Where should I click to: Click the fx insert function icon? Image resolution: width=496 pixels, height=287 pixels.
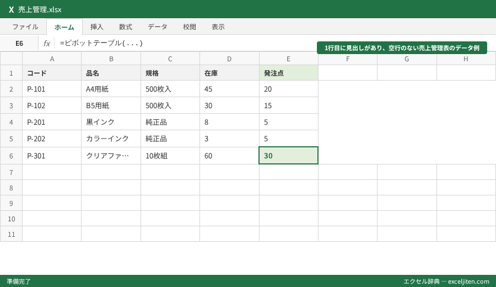[46, 44]
